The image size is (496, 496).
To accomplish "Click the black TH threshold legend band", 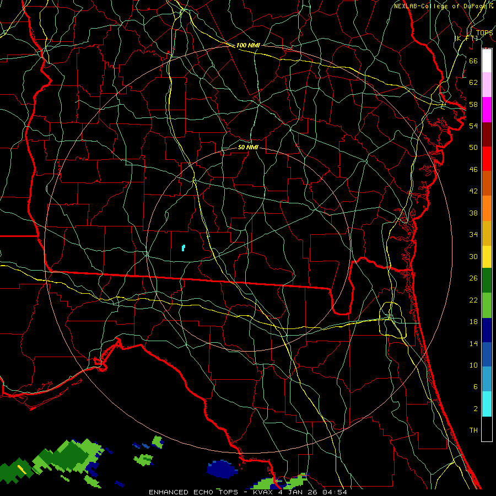I will pos(487,429).
